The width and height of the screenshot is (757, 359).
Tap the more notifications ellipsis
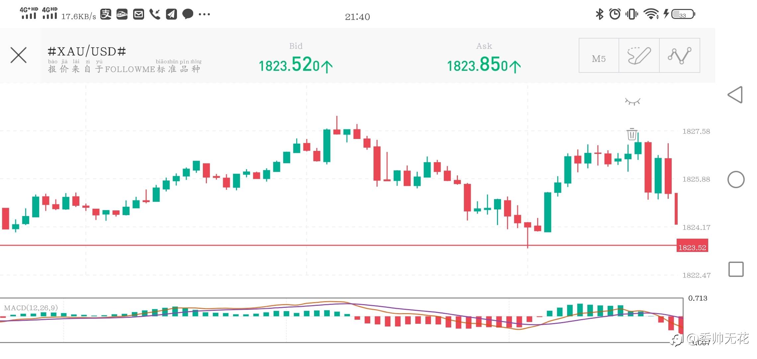(x=204, y=14)
